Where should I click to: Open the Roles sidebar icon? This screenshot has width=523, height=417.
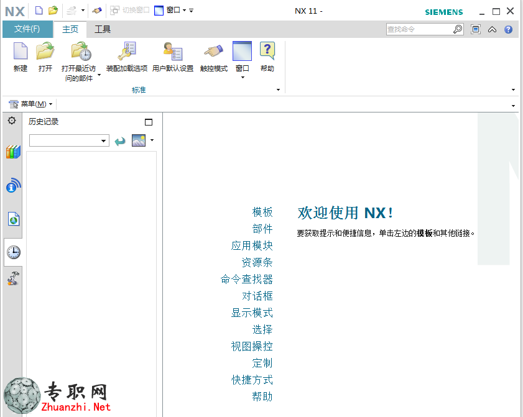click(13, 278)
